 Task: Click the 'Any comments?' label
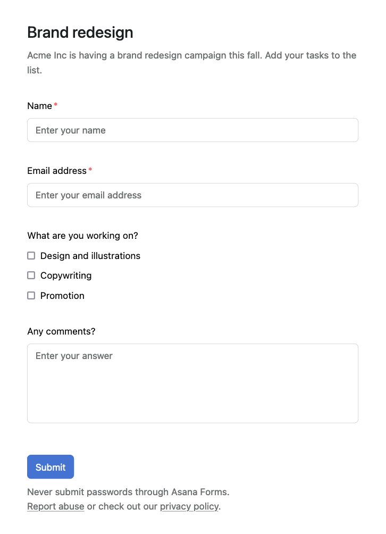tap(61, 331)
